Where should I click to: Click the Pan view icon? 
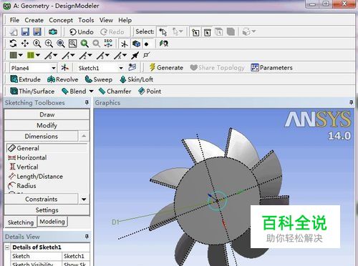25,44
